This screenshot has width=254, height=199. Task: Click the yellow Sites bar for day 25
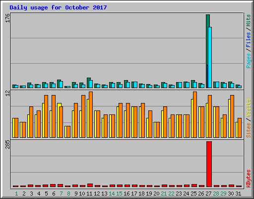pos(192,118)
